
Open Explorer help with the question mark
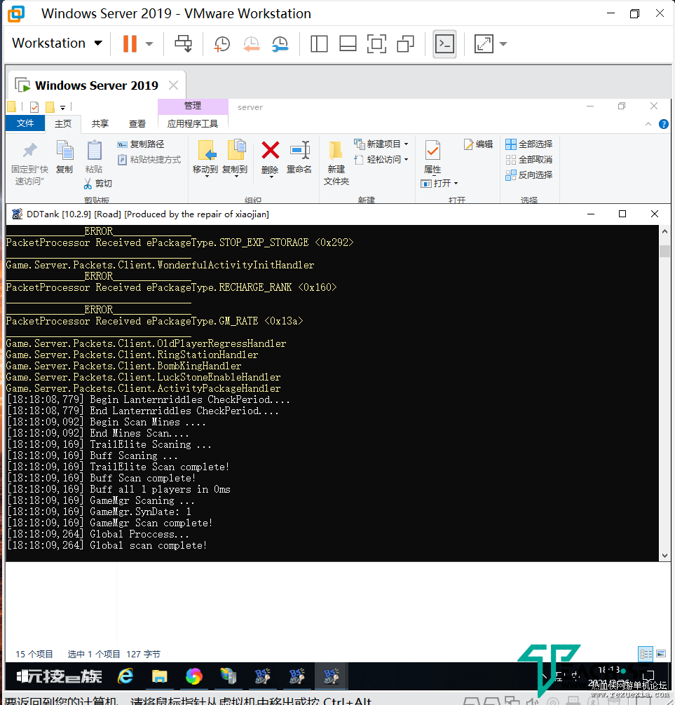click(663, 124)
